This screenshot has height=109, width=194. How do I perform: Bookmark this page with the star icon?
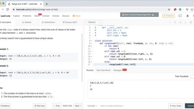pos(169,9)
